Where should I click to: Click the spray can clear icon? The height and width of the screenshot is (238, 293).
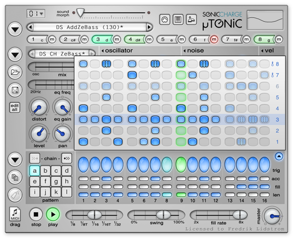15,195
